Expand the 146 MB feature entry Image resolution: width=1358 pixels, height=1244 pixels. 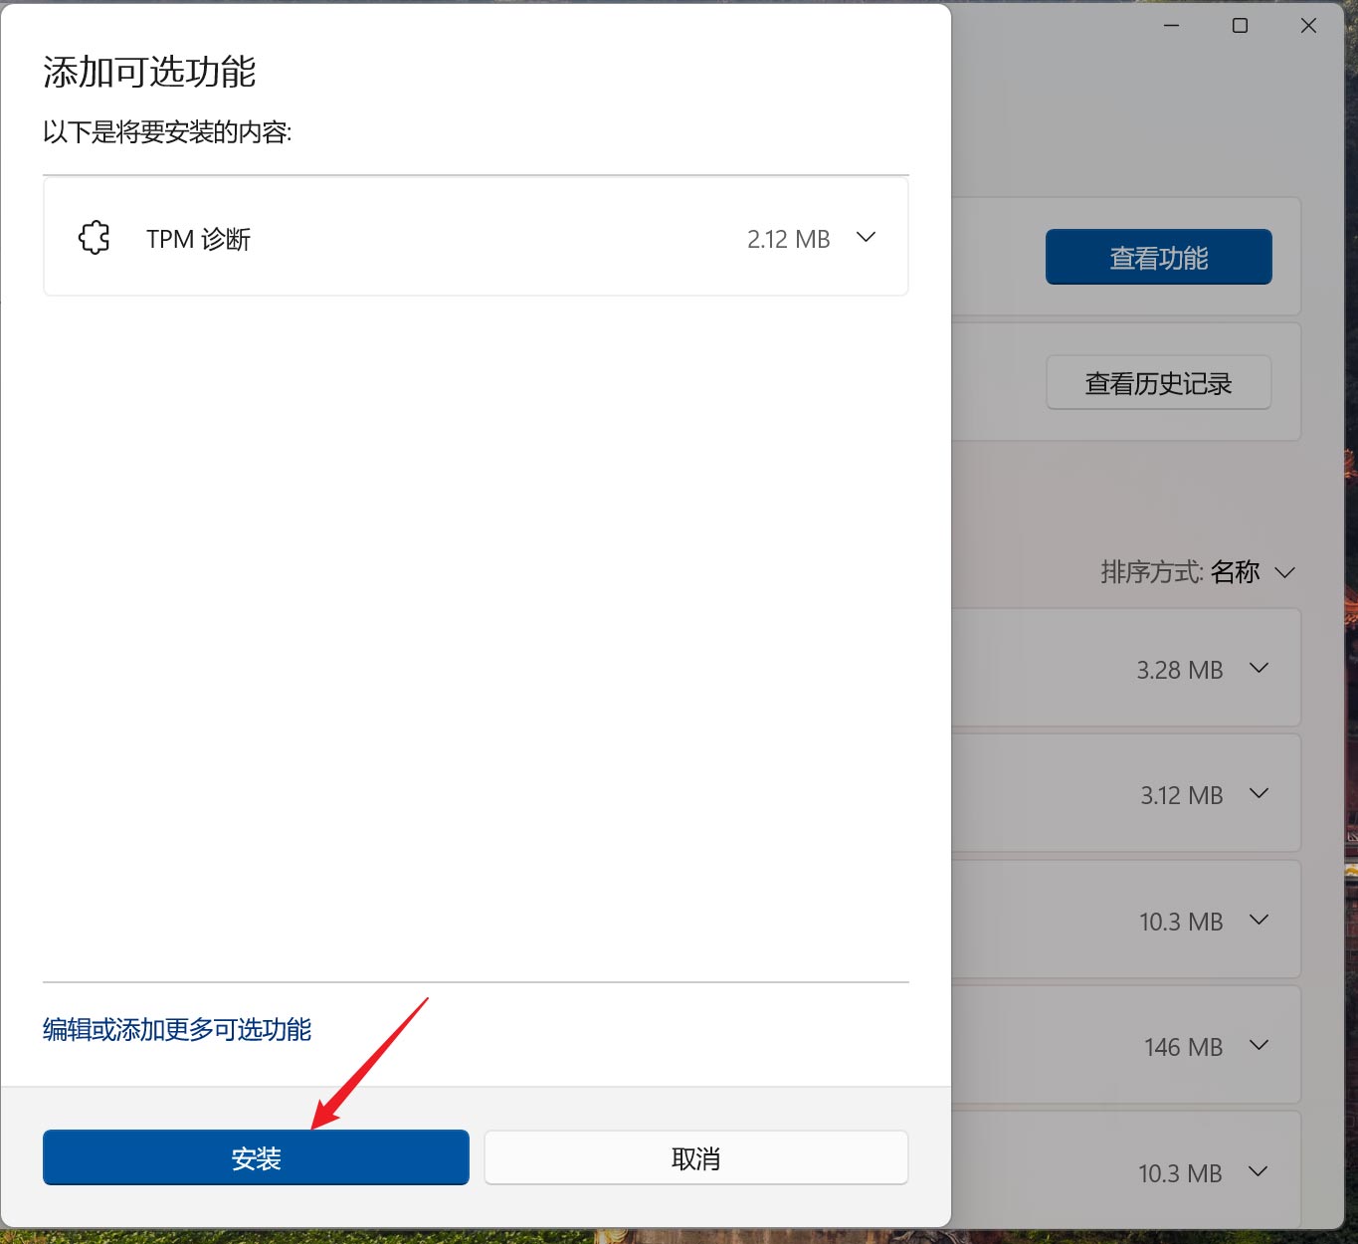point(1259,1046)
